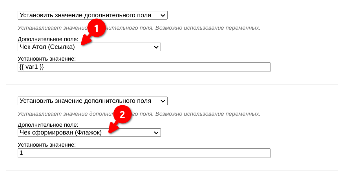Click the chevron of the first action type selector

(x=163, y=16)
